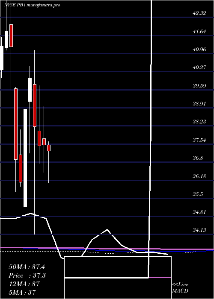The height and width of the screenshot is (299, 214).
Task: Click the 41.64 price axis label
Action: [x=199, y=31]
